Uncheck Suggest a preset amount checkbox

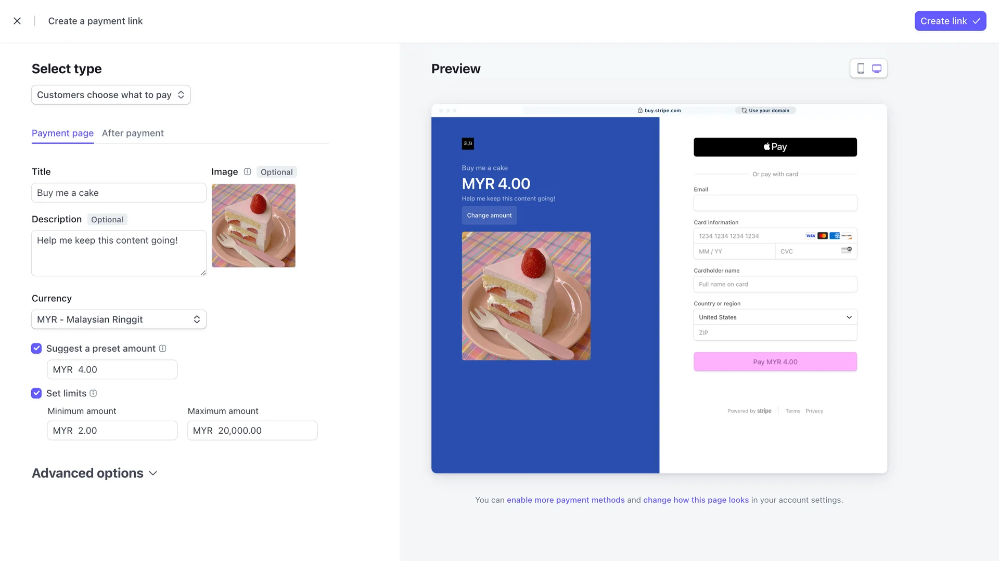[36, 349]
